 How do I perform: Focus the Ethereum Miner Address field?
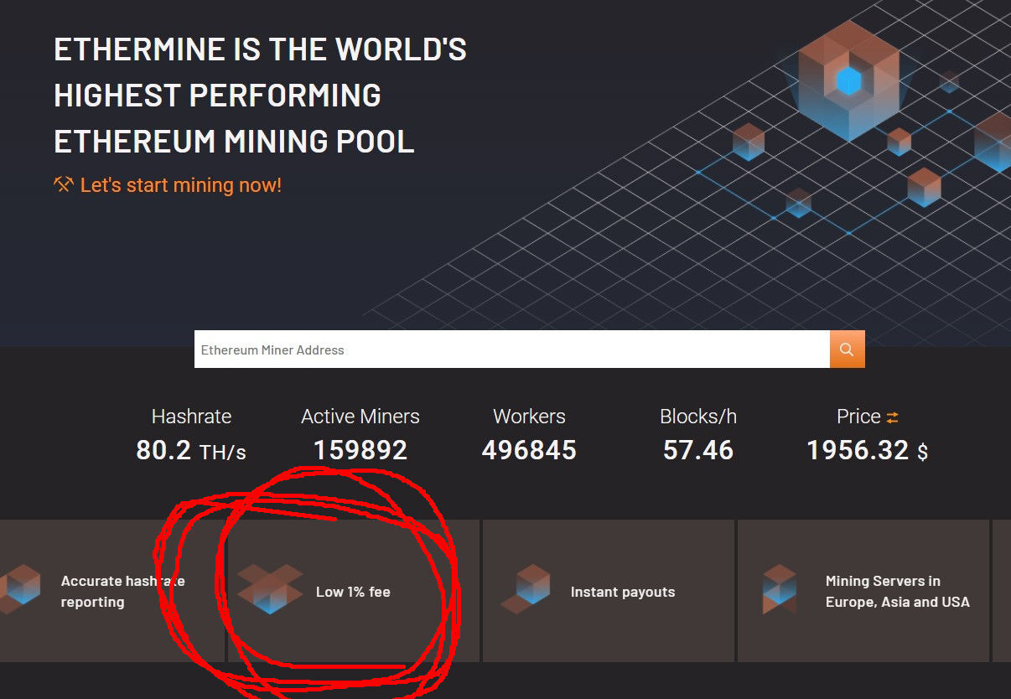click(x=512, y=349)
